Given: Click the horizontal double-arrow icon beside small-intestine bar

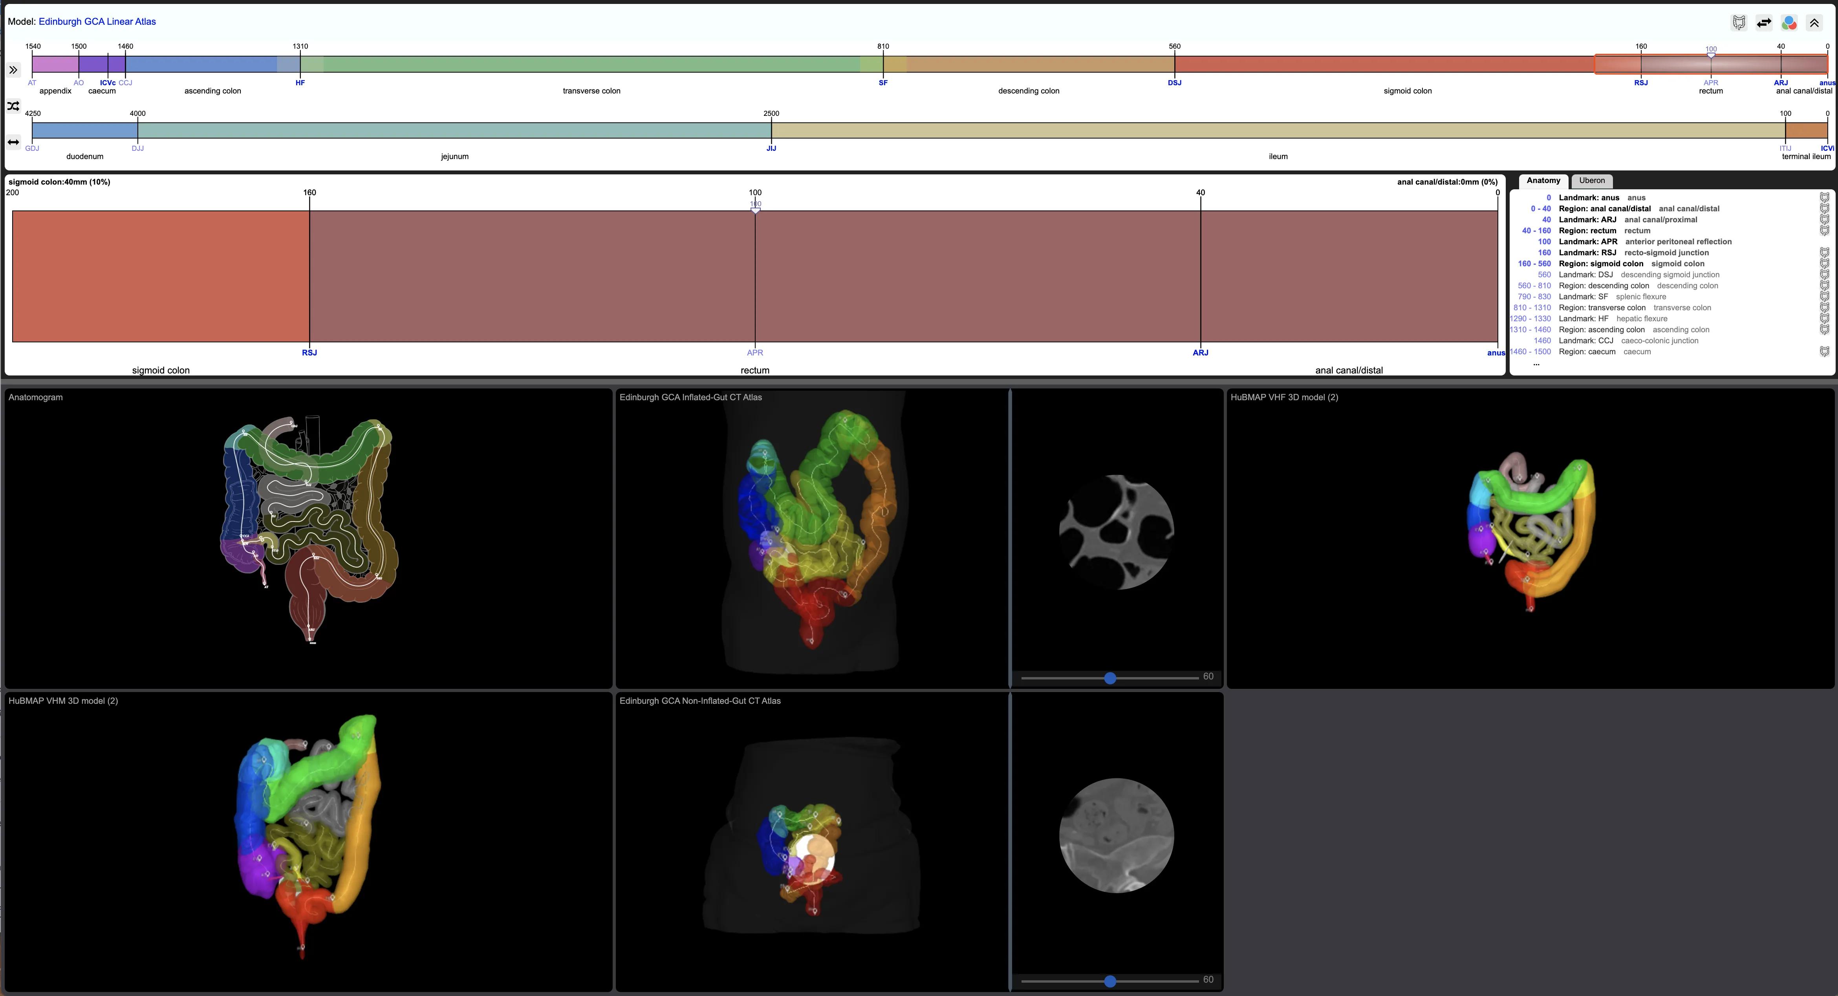Looking at the screenshot, I should pos(13,142).
